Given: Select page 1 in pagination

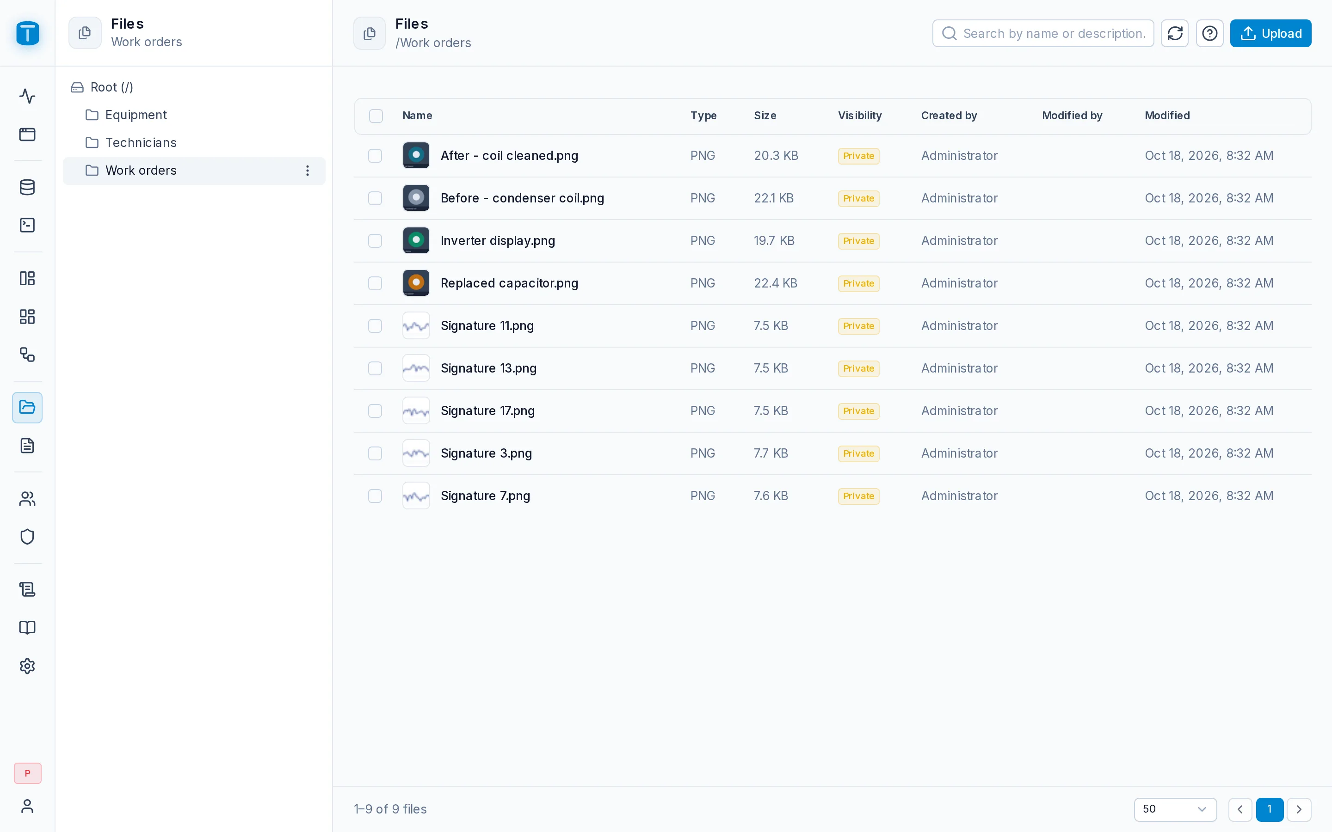Looking at the screenshot, I should [1269, 809].
